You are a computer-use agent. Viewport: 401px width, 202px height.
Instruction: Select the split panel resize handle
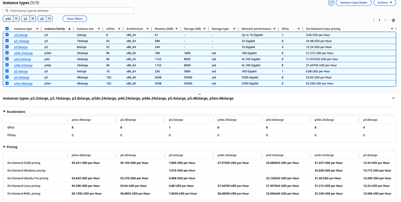point(200,94)
